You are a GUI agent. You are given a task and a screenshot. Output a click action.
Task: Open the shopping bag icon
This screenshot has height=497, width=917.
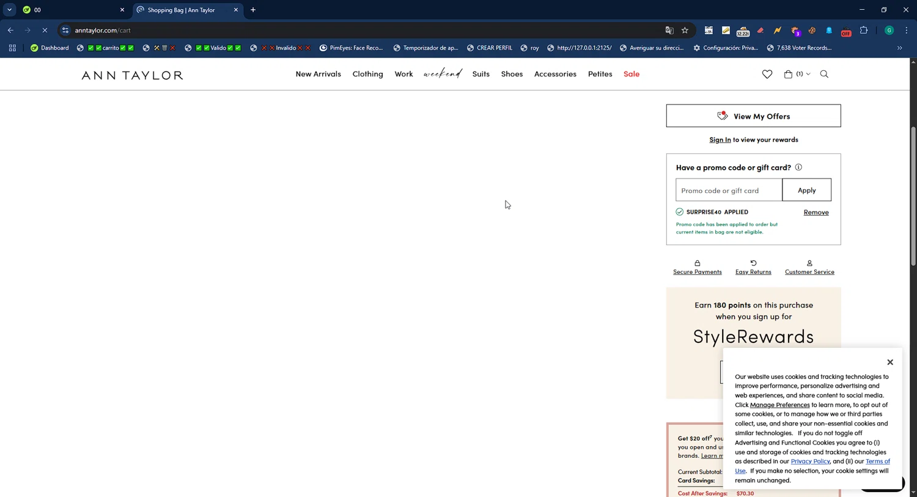pos(788,74)
